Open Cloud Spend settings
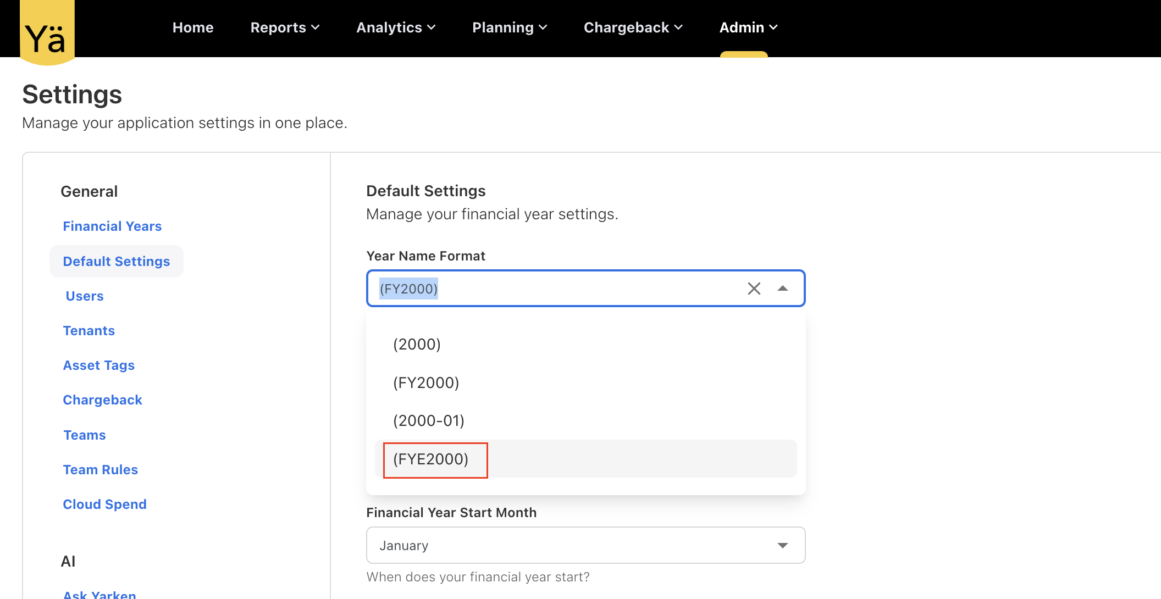Screen dimensions: 1161x599 pyautogui.click(x=104, y=504)
